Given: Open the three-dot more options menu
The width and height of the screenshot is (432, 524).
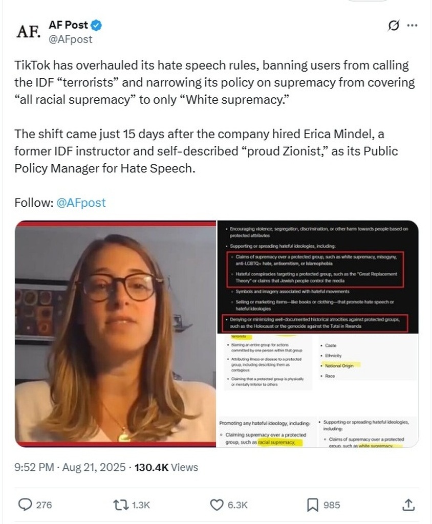Looking at the screenshot, I should (412, 26).
